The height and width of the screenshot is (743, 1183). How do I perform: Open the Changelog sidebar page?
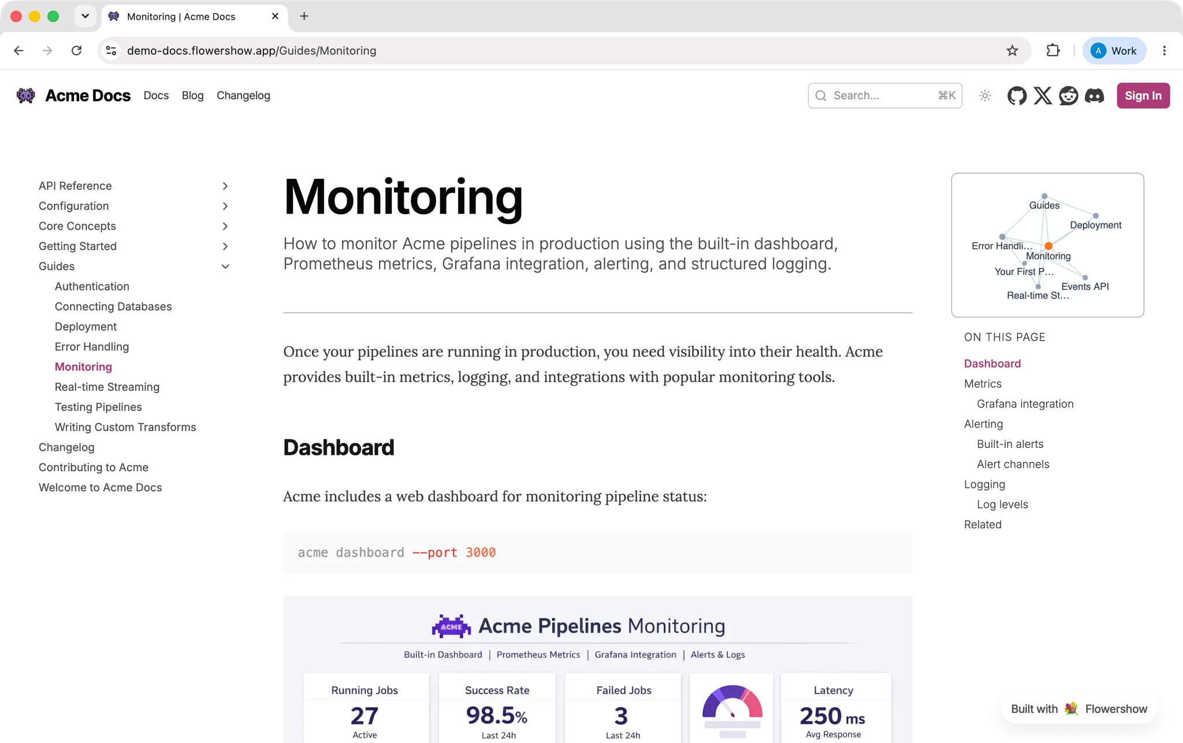click(66, 447)
